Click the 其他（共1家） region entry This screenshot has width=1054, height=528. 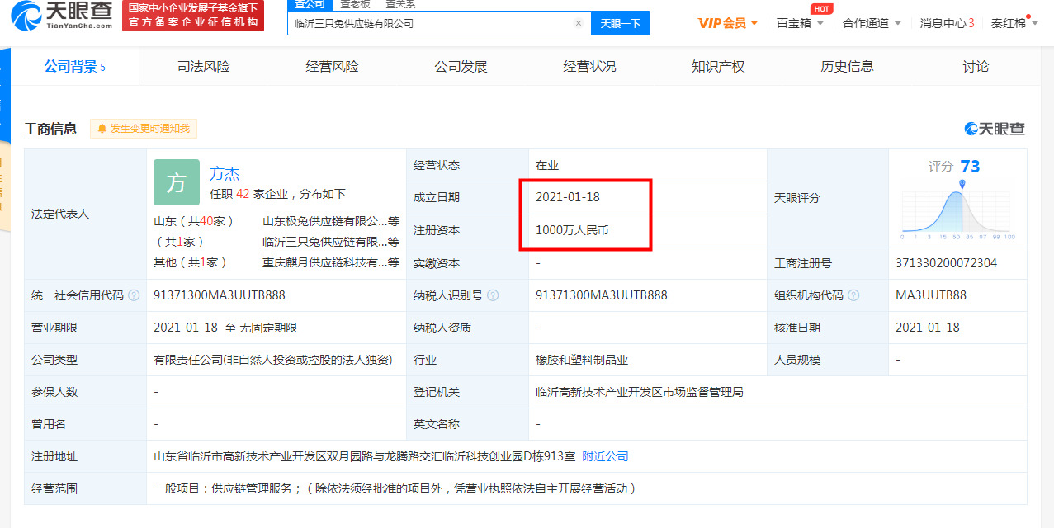(x=190, y=262)
